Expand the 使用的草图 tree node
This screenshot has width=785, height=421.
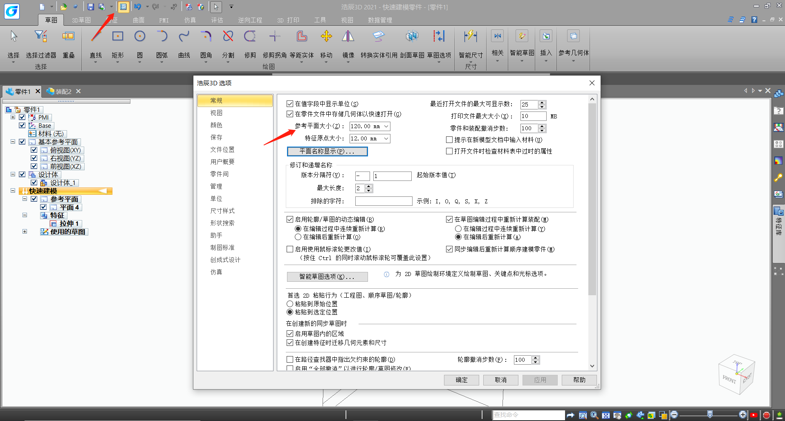(25, 232)
